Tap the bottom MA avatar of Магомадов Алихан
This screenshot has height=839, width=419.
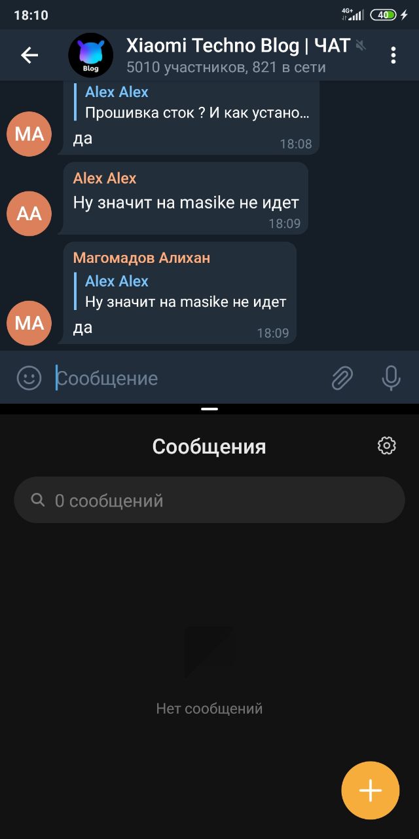coord(29,322)
